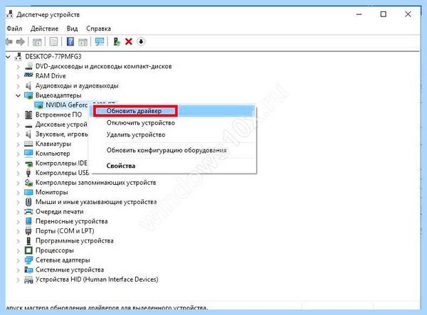The width and height of the screenshot is (427, 315).
Task: Select the DESKTOP-77PMFG3 computer name
Action: coord(53,57)
